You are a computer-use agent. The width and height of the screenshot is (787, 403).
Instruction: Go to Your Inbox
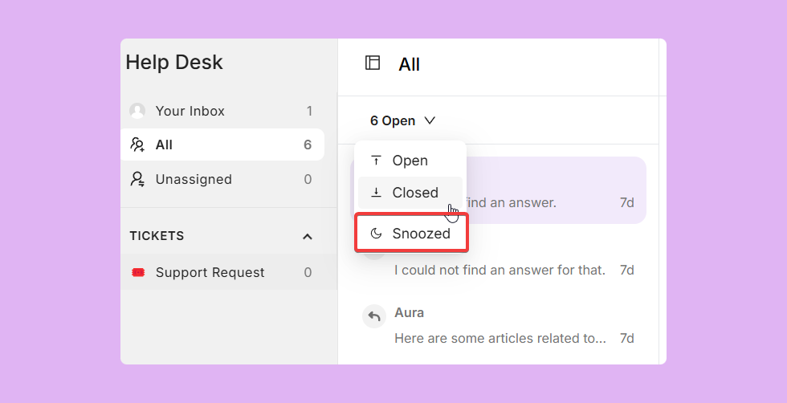[222, 111]
